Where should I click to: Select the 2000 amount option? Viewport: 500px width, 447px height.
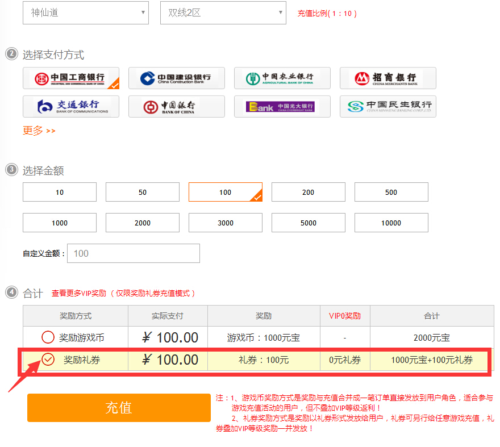click(142, 223)
